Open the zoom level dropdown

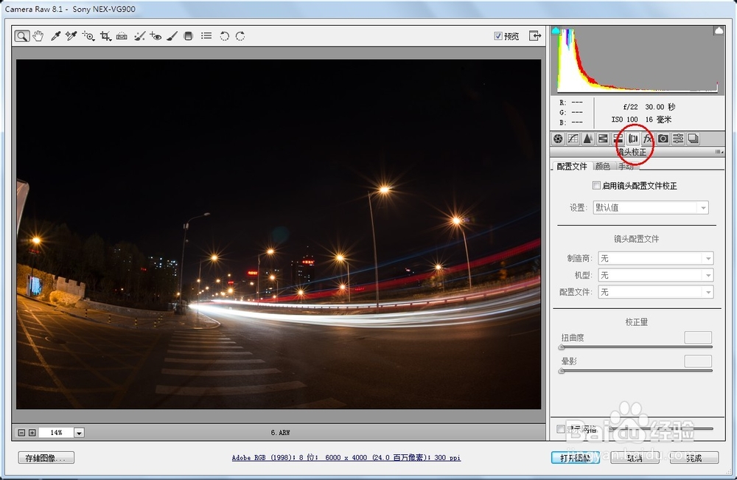[x=79, y=432]
